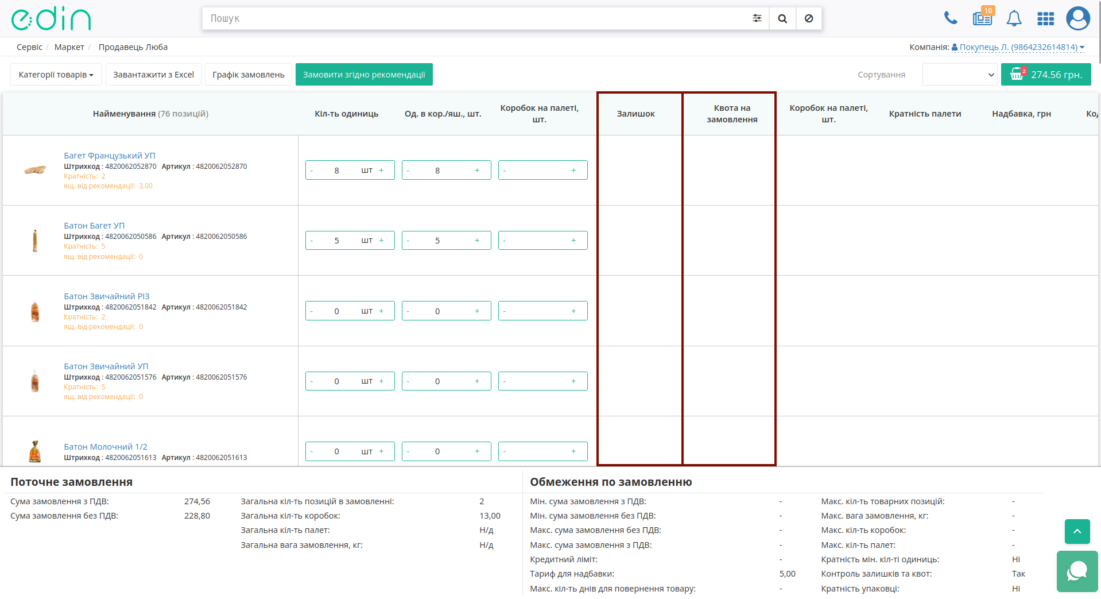Screen dimensions: 1101x599
Task: Click thumbnail of Батон Багет УП
Action: click(35, 241)
